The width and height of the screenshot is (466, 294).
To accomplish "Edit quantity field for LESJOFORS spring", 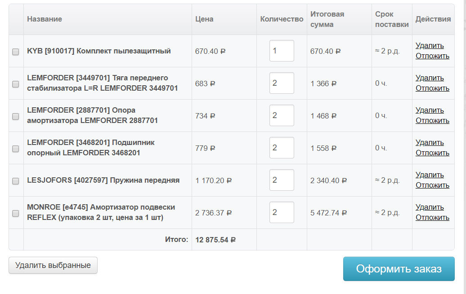I will (x=282, y=180).
